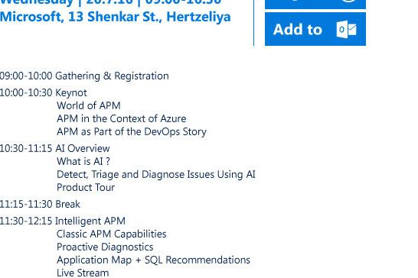The width and height of the screenshot is (418, 278).
Task: Select the Gathering & Registration agenda line
Action: [84, 76]
